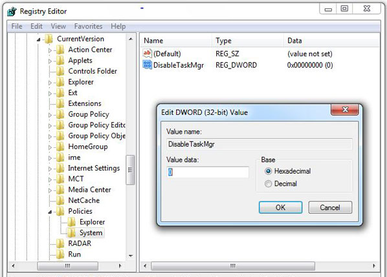Select the NetCache folder icon
The image size is (387, 277).
click(x=60, y=200)
